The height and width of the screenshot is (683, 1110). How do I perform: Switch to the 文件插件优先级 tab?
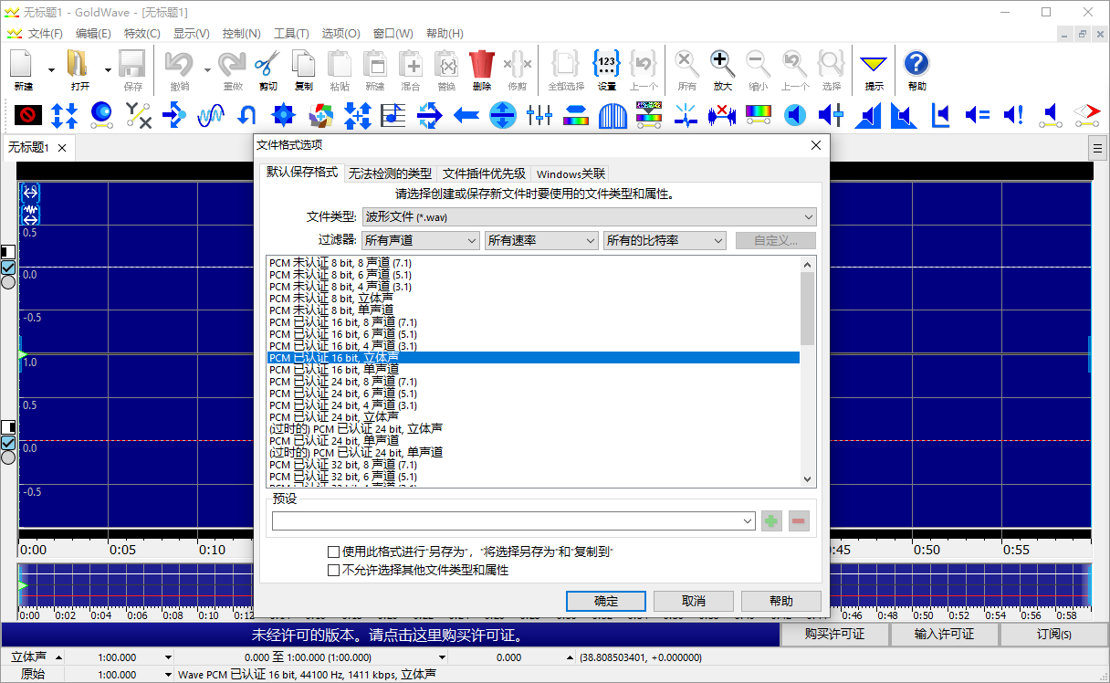(484, 173)
